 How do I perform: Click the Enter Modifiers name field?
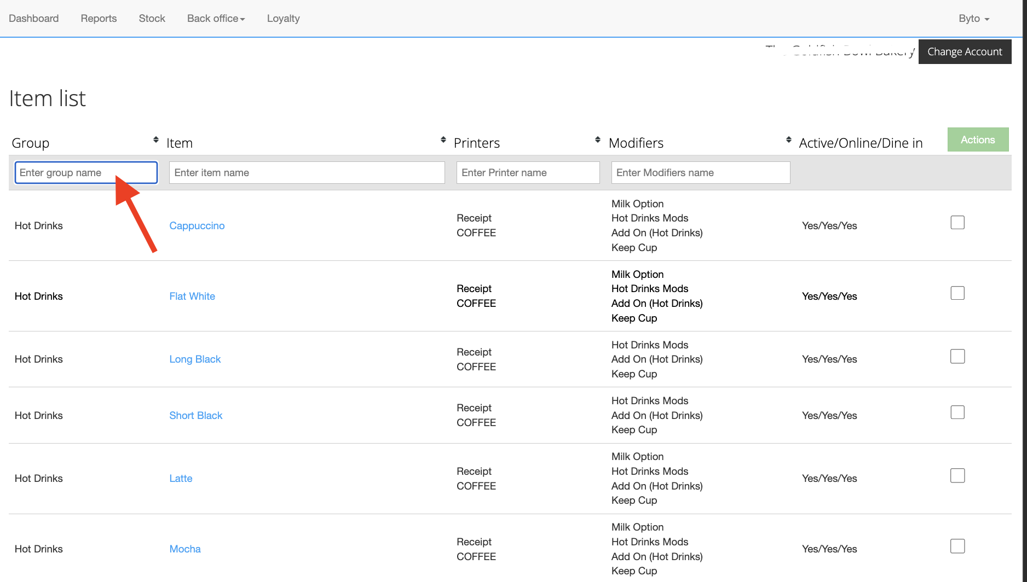tap(700, 173)
